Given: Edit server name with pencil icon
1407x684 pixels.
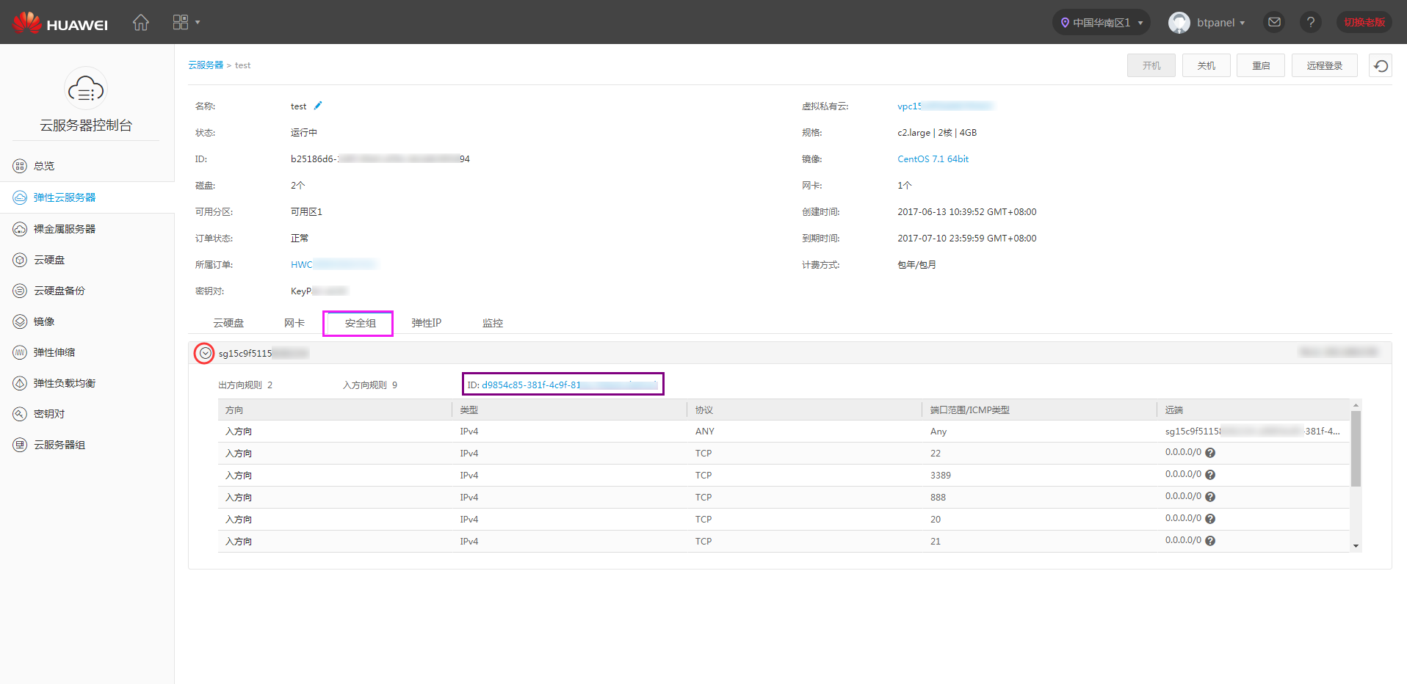Looking at the screenshot, I should tap(318, 106).
